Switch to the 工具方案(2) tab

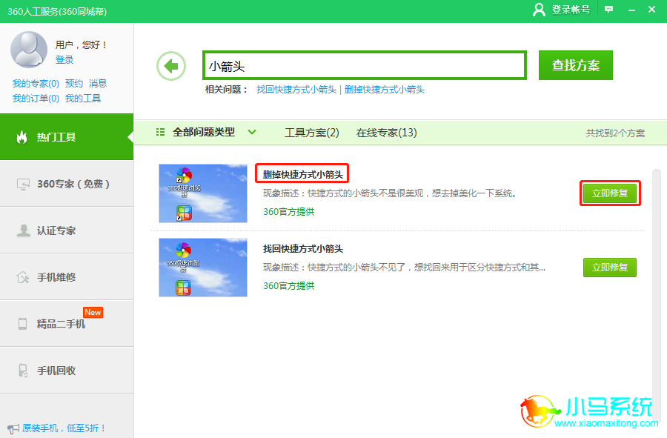[312, 133]
